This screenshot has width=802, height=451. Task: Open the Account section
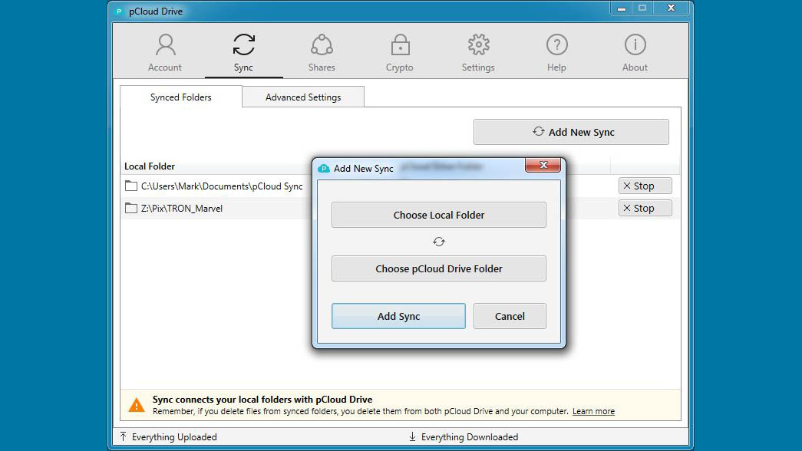(165, 53)
